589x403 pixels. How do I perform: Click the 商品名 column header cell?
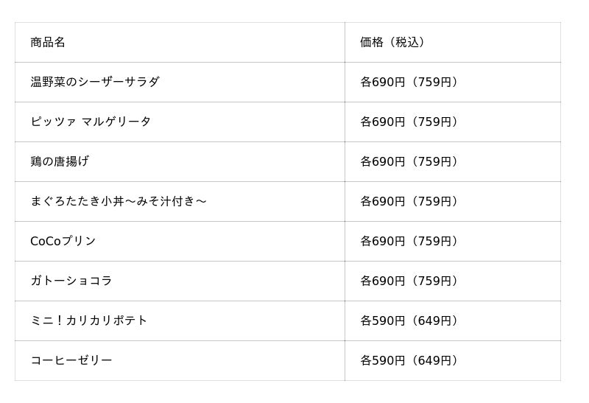click(x=48, y=42)
